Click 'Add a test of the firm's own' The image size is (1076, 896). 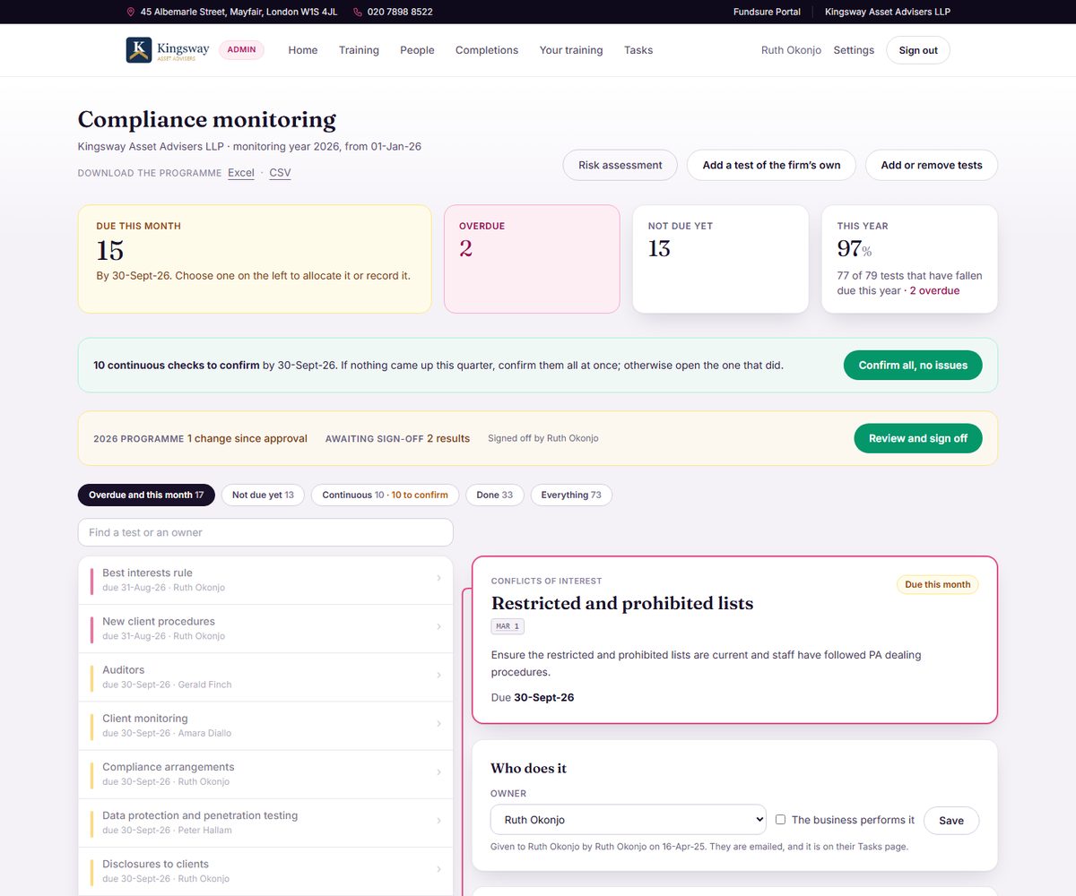click(x=771, y=165)
